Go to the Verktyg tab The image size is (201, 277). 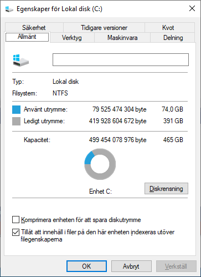72,38
